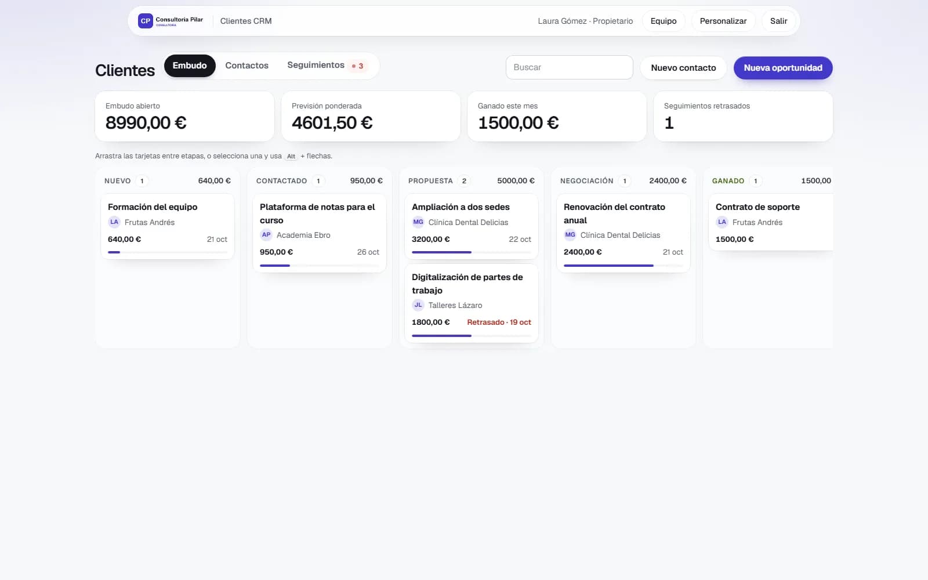Click the NEGOCIACIÓN column header
This screenshot has height=580, width=928.
pyautogui.click(x=623, y=181)
